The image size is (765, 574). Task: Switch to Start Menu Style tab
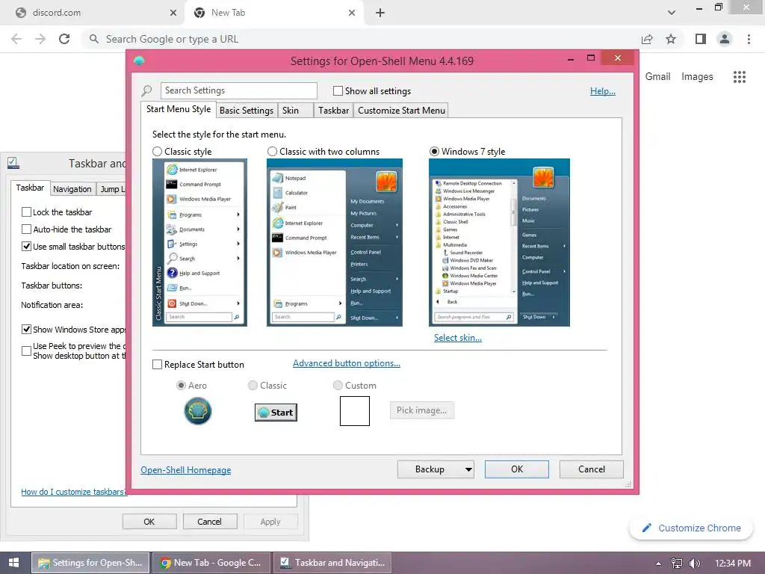(179, 109)
